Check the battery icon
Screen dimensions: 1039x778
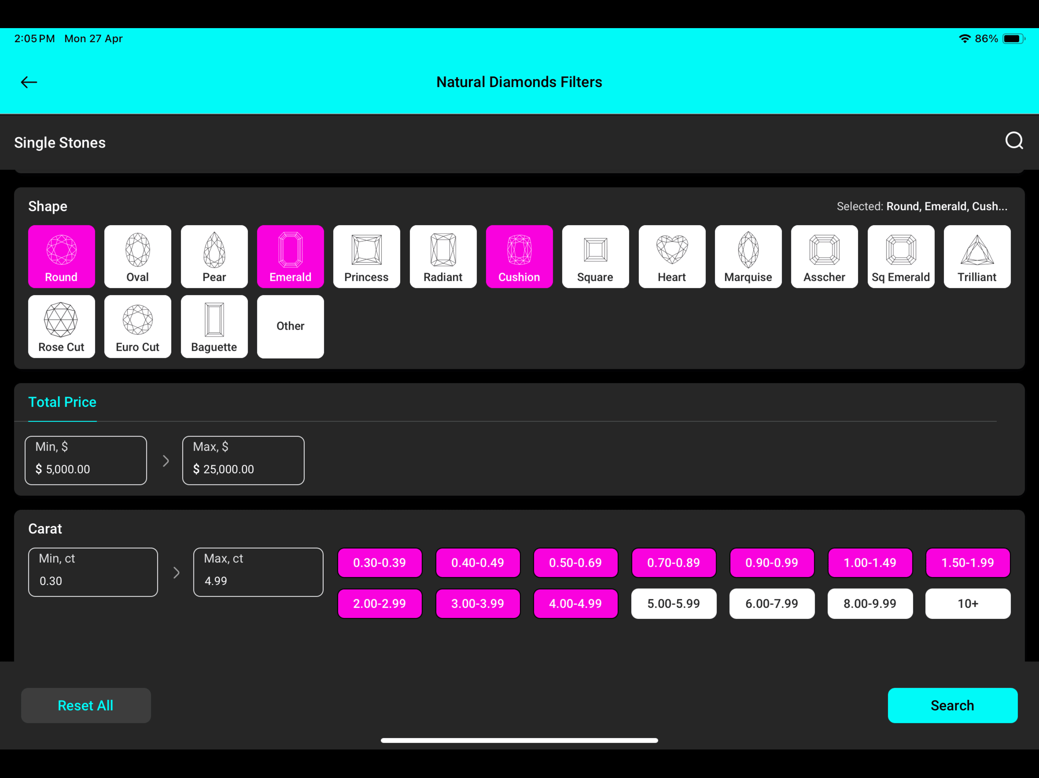[x=1013, y=38]
